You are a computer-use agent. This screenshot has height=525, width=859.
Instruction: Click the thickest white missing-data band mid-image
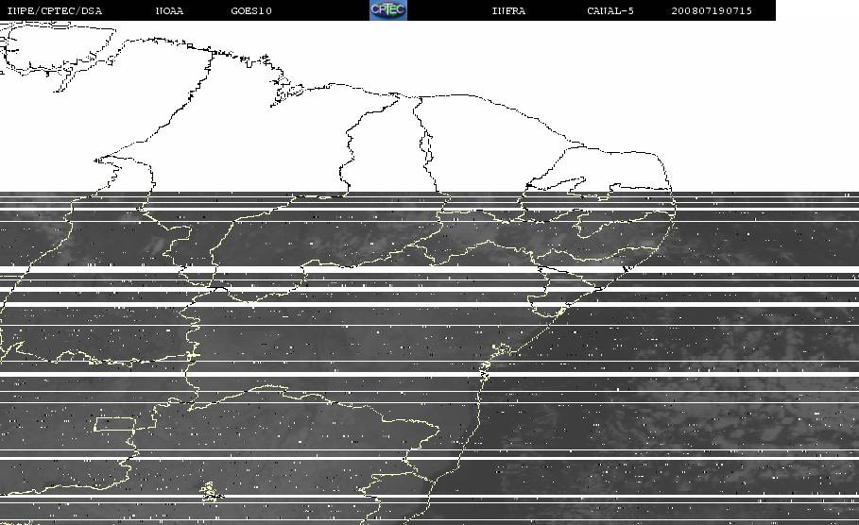click(429, 269)
